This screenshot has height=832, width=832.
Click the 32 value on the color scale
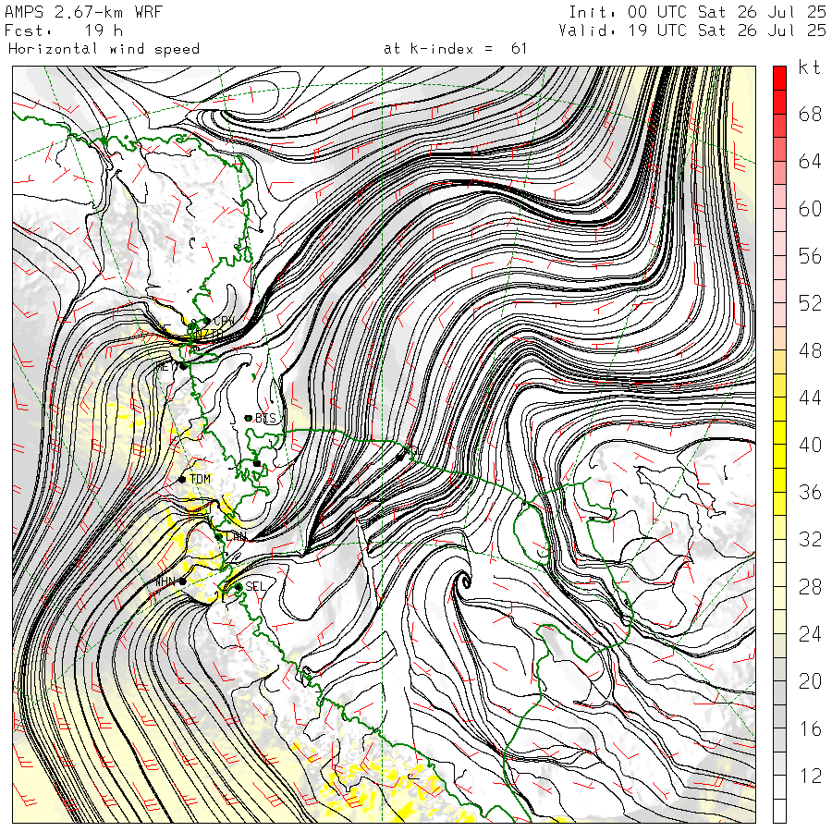[x=810, y=539]
